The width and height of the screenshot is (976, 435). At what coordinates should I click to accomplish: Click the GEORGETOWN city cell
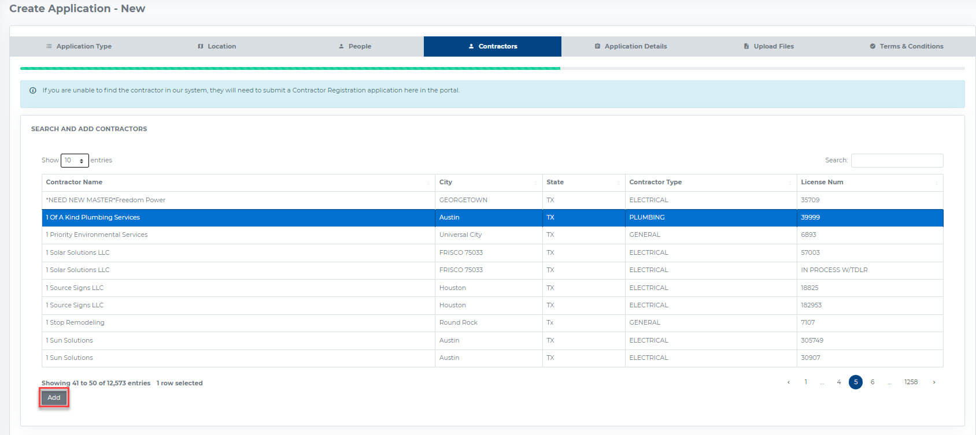click(x=489, y=200)
